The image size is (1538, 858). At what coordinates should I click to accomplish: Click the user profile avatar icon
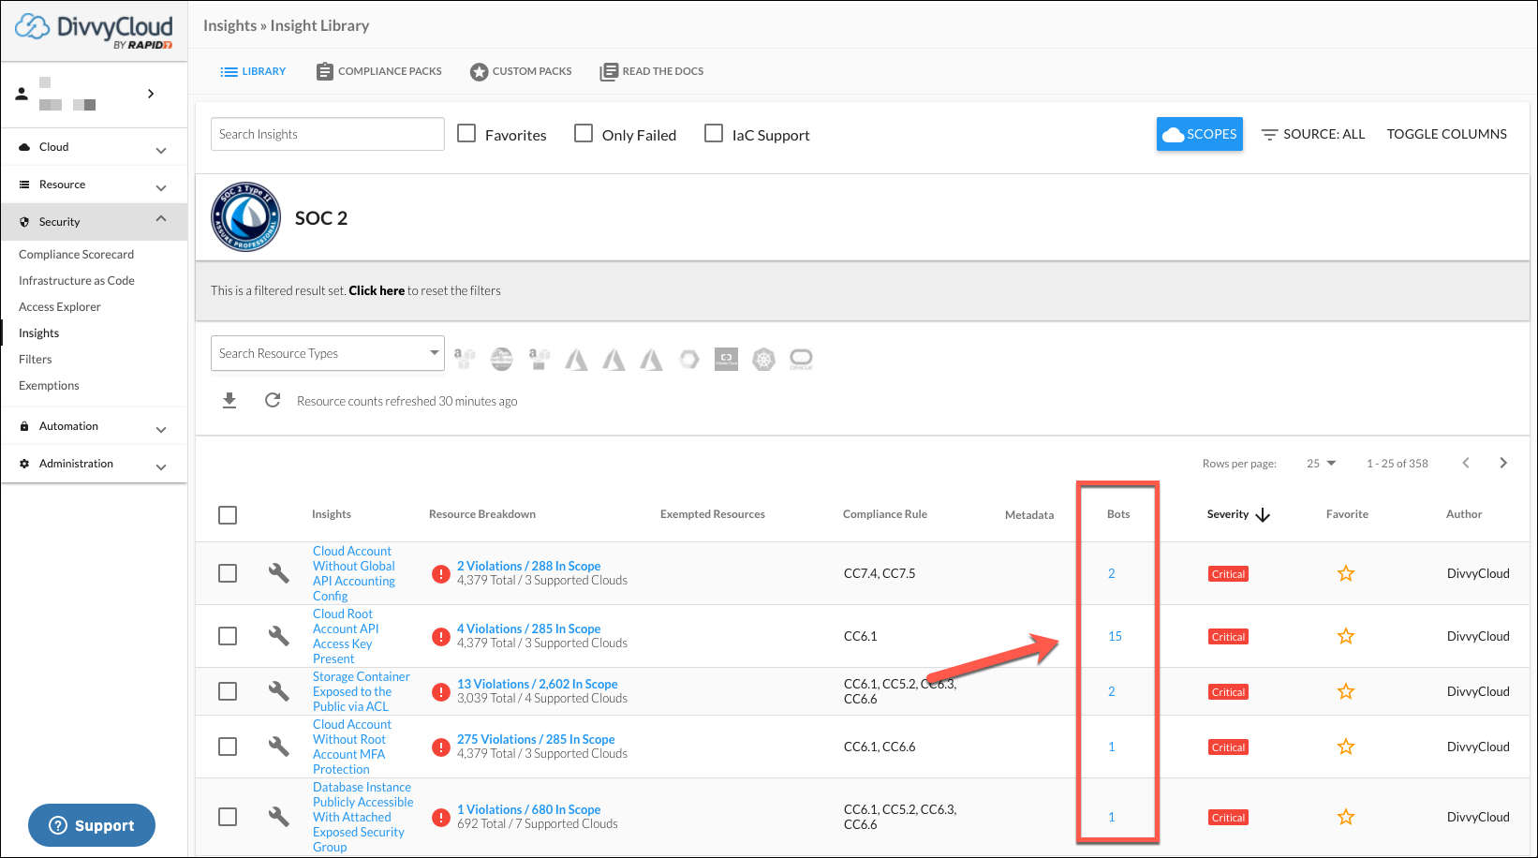(22, 94)
